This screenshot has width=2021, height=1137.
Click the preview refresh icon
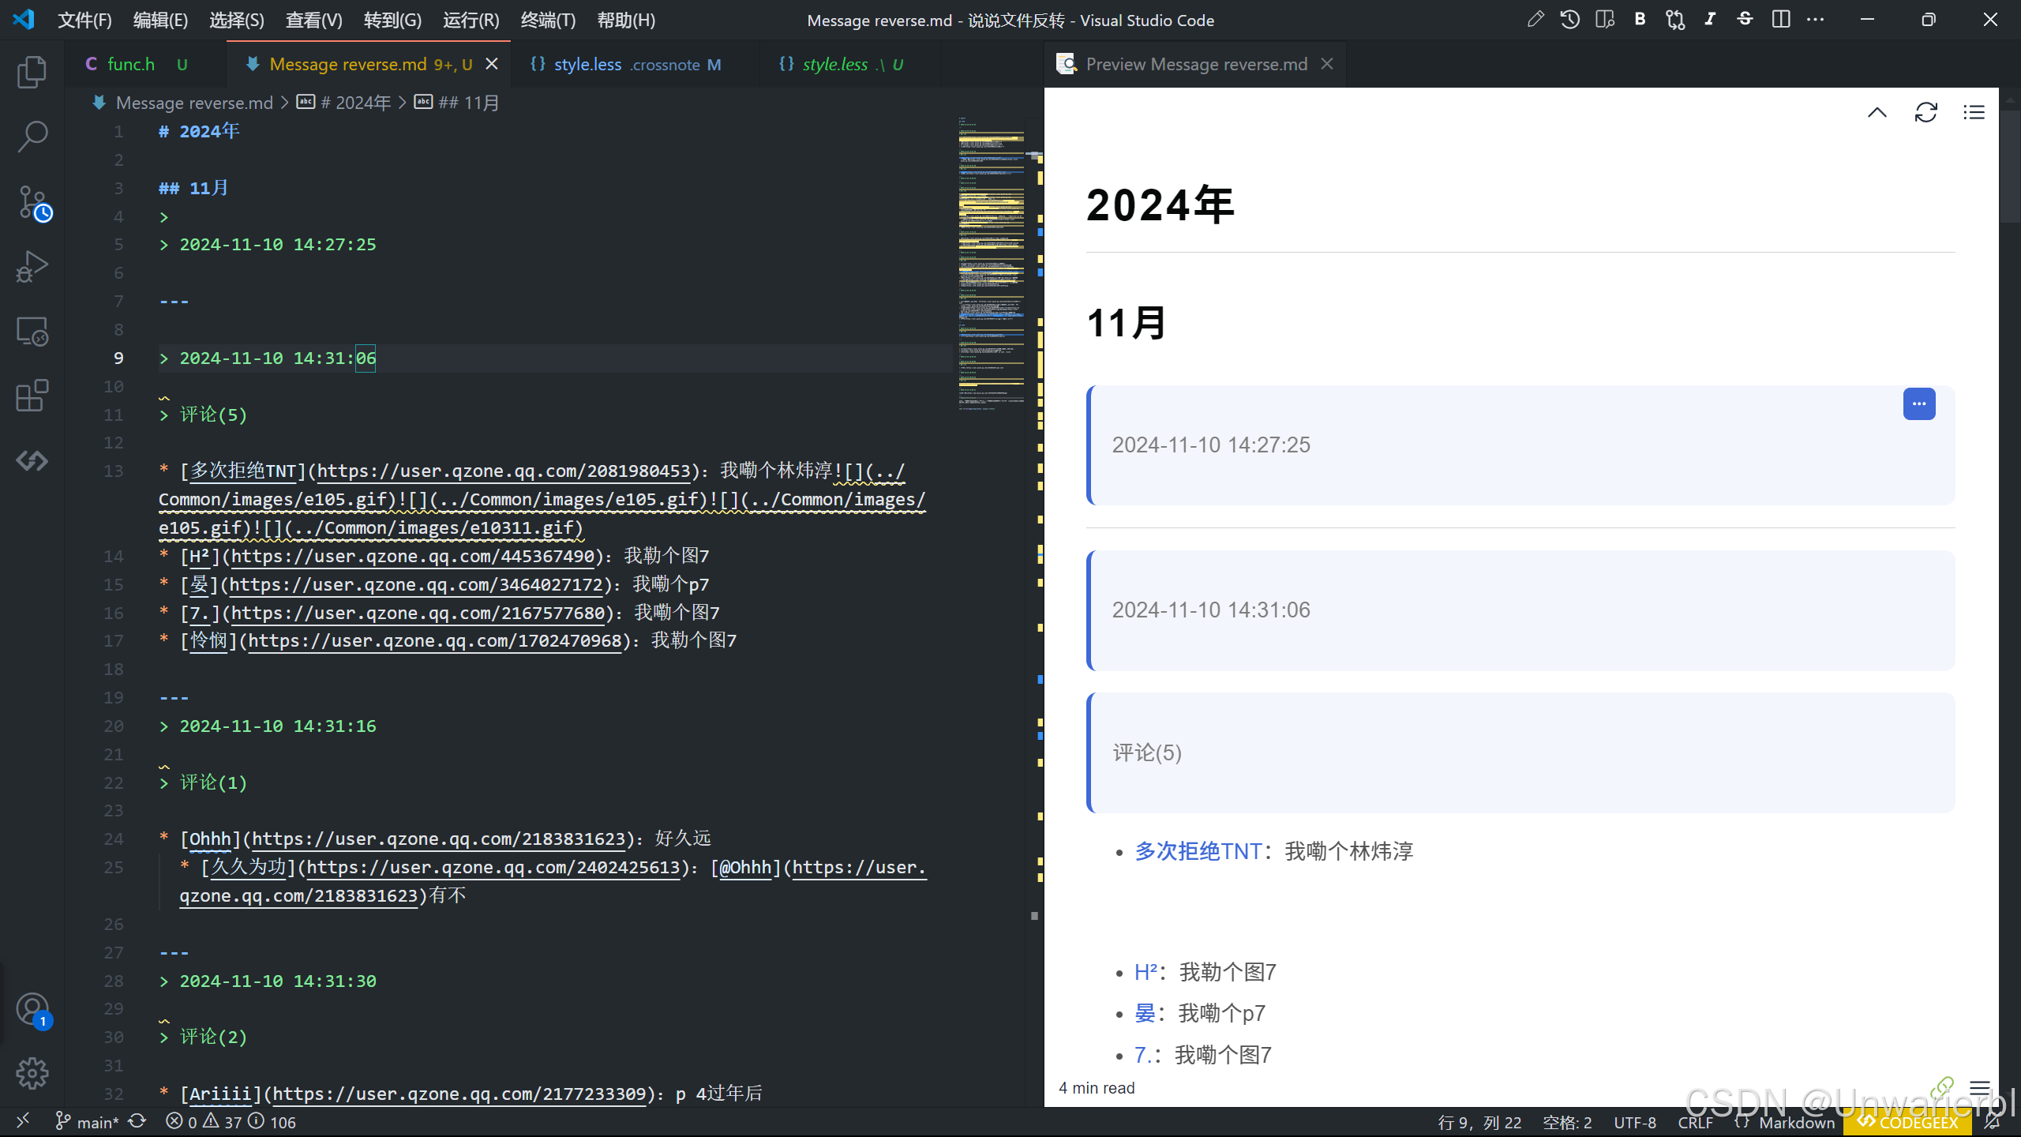[1925, 112]
